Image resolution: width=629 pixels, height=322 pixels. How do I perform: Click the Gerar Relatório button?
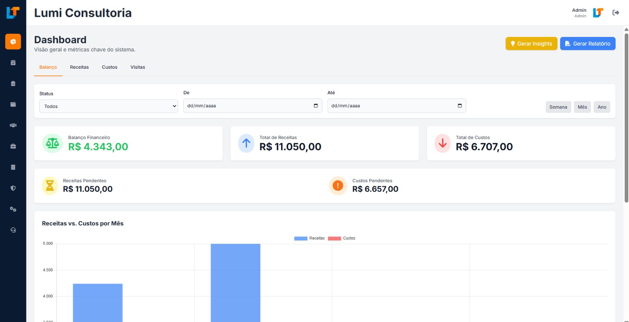pos(588,44)
